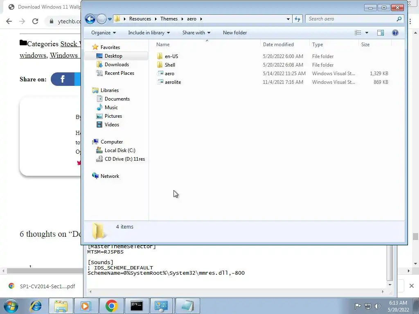Select the Shell folder
This screenshot has height=314, width=419.
click(170, 65)
